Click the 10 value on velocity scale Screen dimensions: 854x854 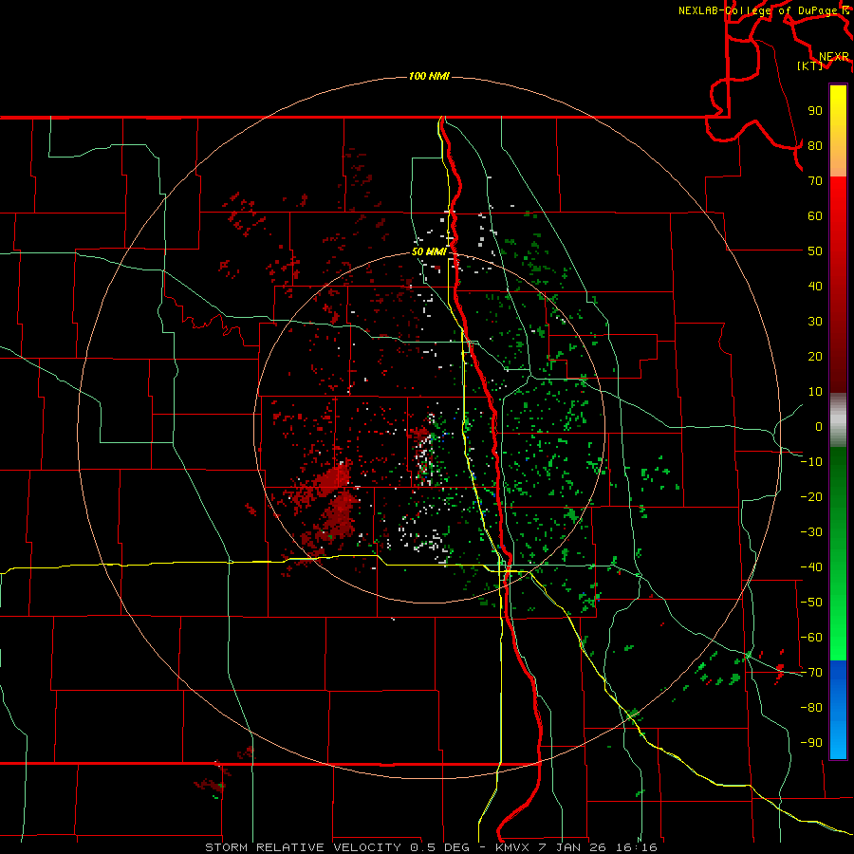pos(815,392)
